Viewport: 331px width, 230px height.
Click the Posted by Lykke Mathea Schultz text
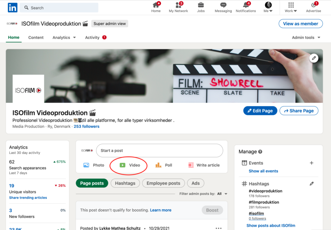point(111,228)
